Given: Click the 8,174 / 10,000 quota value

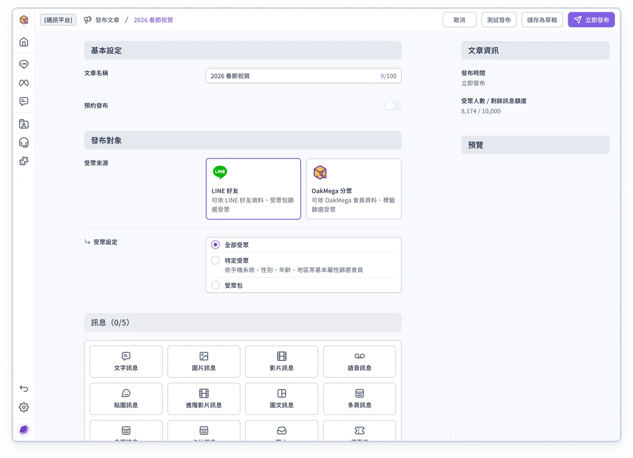Looking at the screenshot, I should (x=481, y=111).
